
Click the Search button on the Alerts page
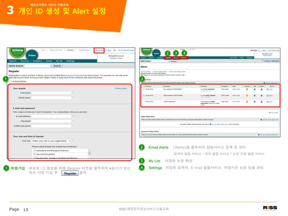point(173,61)
